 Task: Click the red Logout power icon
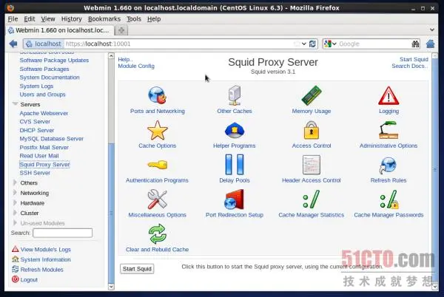click(x=15, y=279)
